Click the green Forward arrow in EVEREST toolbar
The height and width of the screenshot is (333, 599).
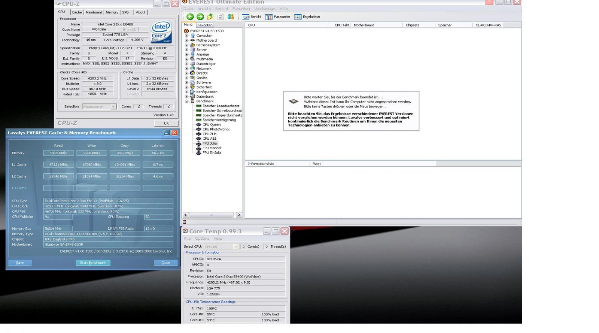pos(200,16)
